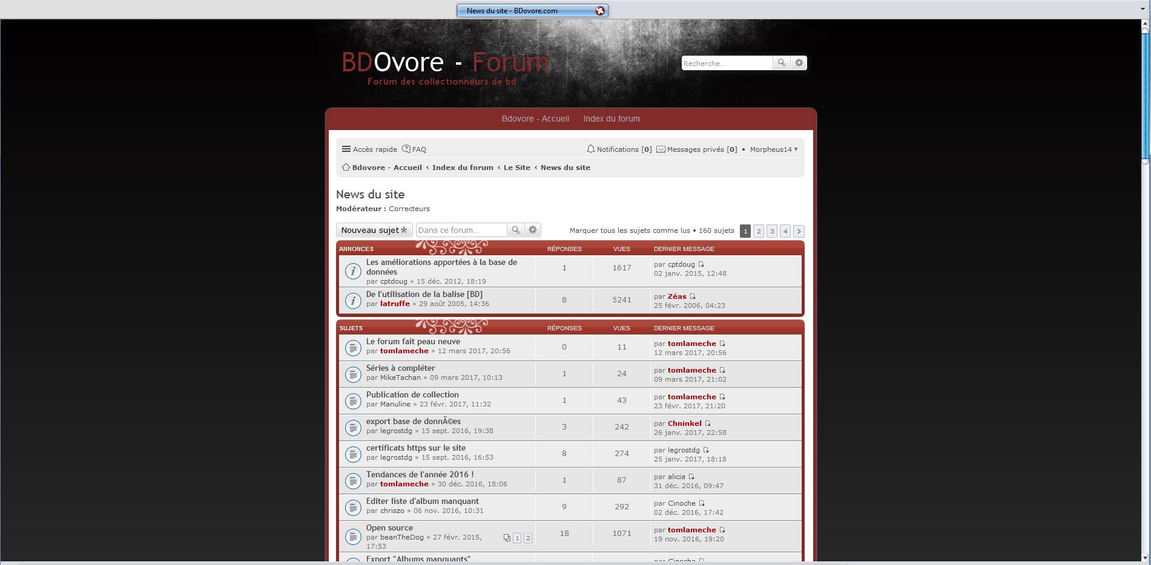Click topic icon for Séries à compléter
The height and width of the screenshot is (565, 1151).
(x=353, y=374)
